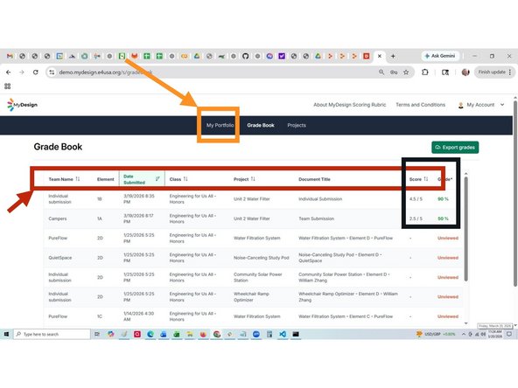Sort table by Score arrows

click(426, 179)
